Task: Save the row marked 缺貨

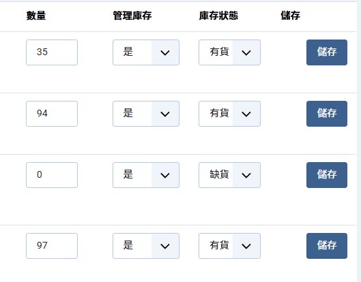Action: (327, 175)
